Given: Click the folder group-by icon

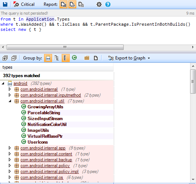Looking at the screenshot, I should pyautogui.click(x=87, y=58).
